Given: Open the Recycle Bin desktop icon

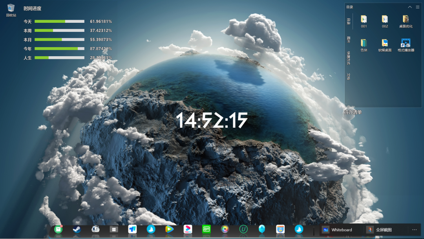Looking at the screenshot, I should pos(11,10).
